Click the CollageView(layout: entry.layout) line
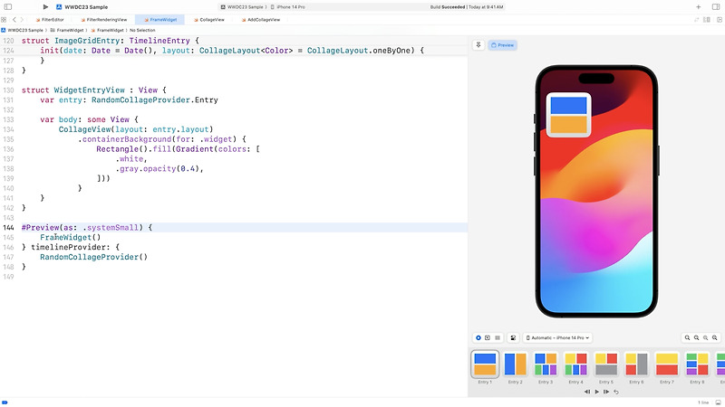725x407 pixels. (x=136, y=129)
